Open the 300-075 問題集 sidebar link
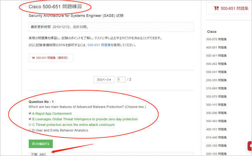Screen dimensions: 252x156 216,97
